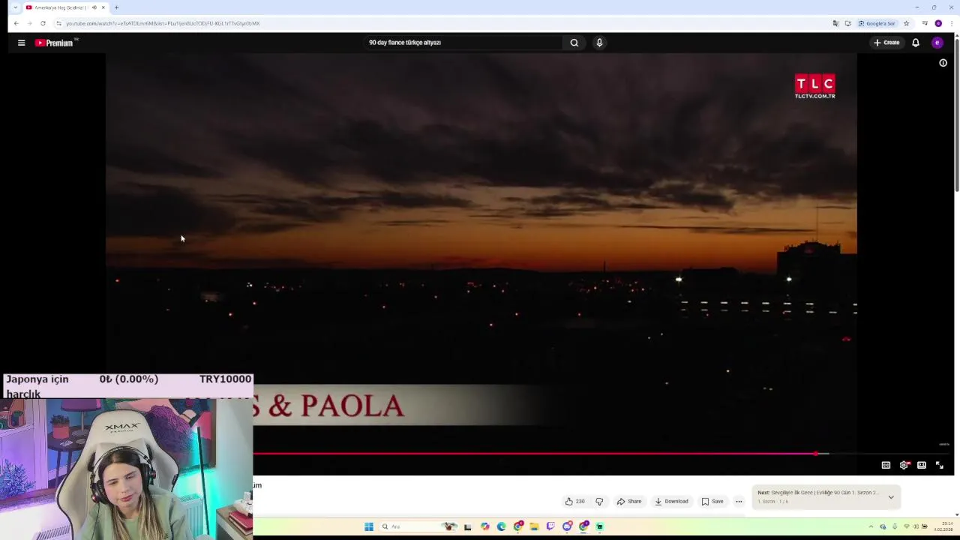
Task: Open a new browser tab
Action: (x=116, y=7)
